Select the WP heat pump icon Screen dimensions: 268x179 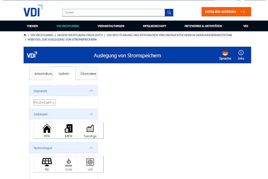(x=91, y=164)
